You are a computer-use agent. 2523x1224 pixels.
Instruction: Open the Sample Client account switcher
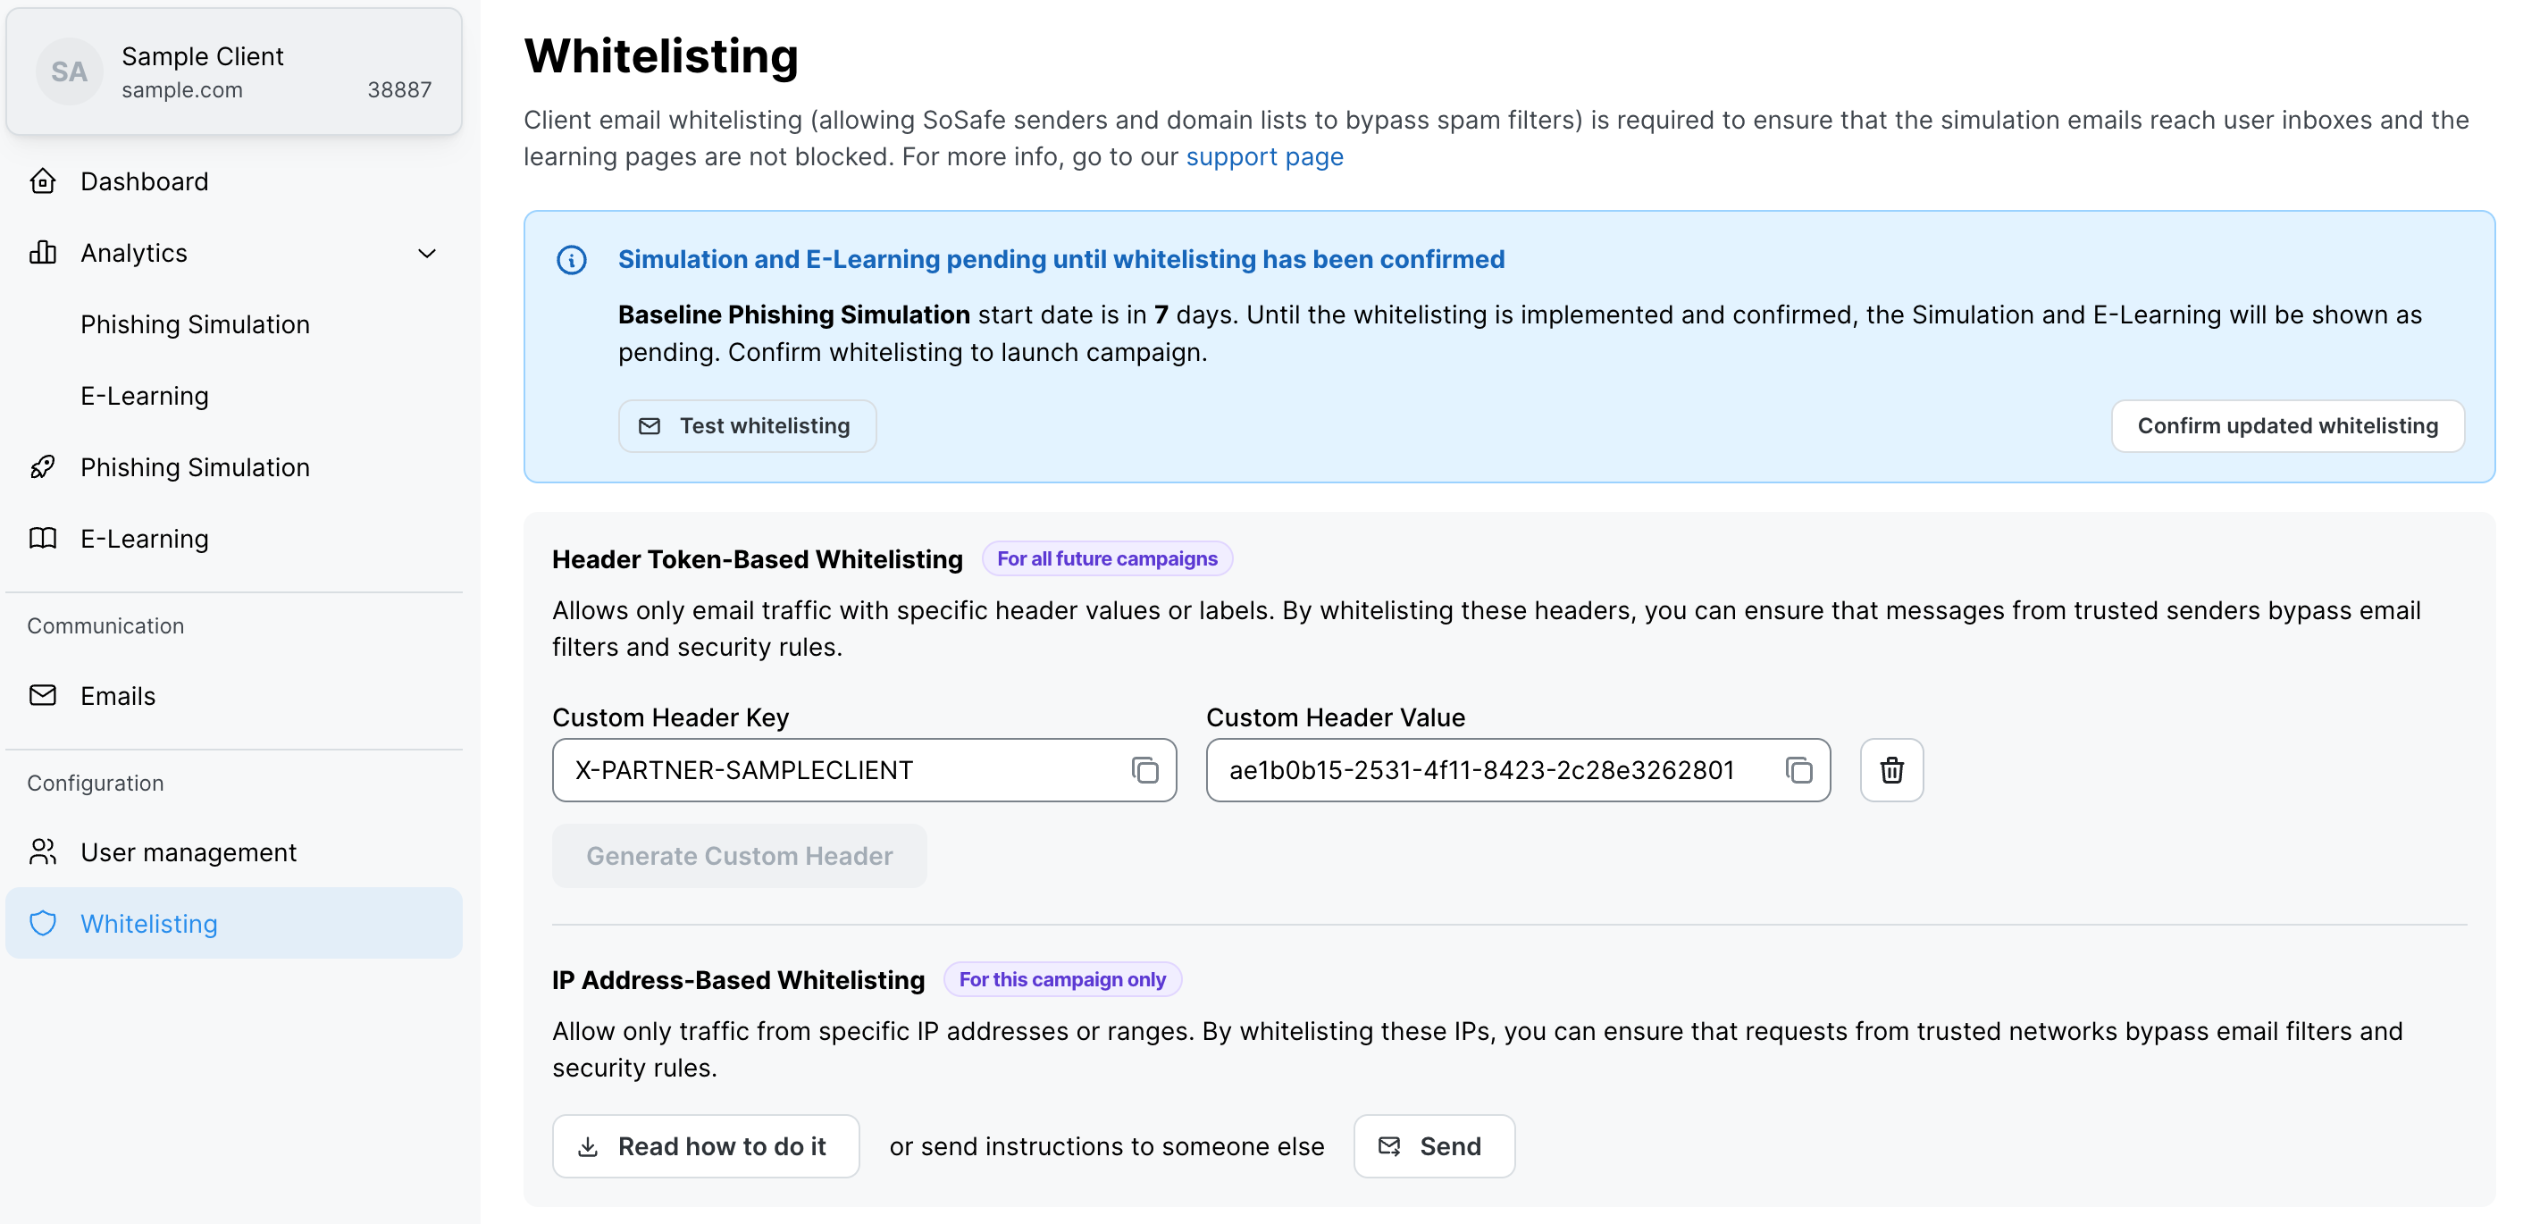(x=233, y=72)
